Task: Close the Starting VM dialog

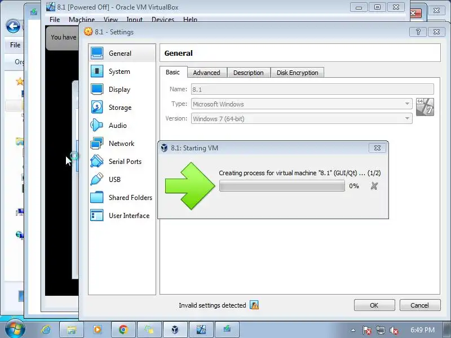Action: tap(377, 148)
